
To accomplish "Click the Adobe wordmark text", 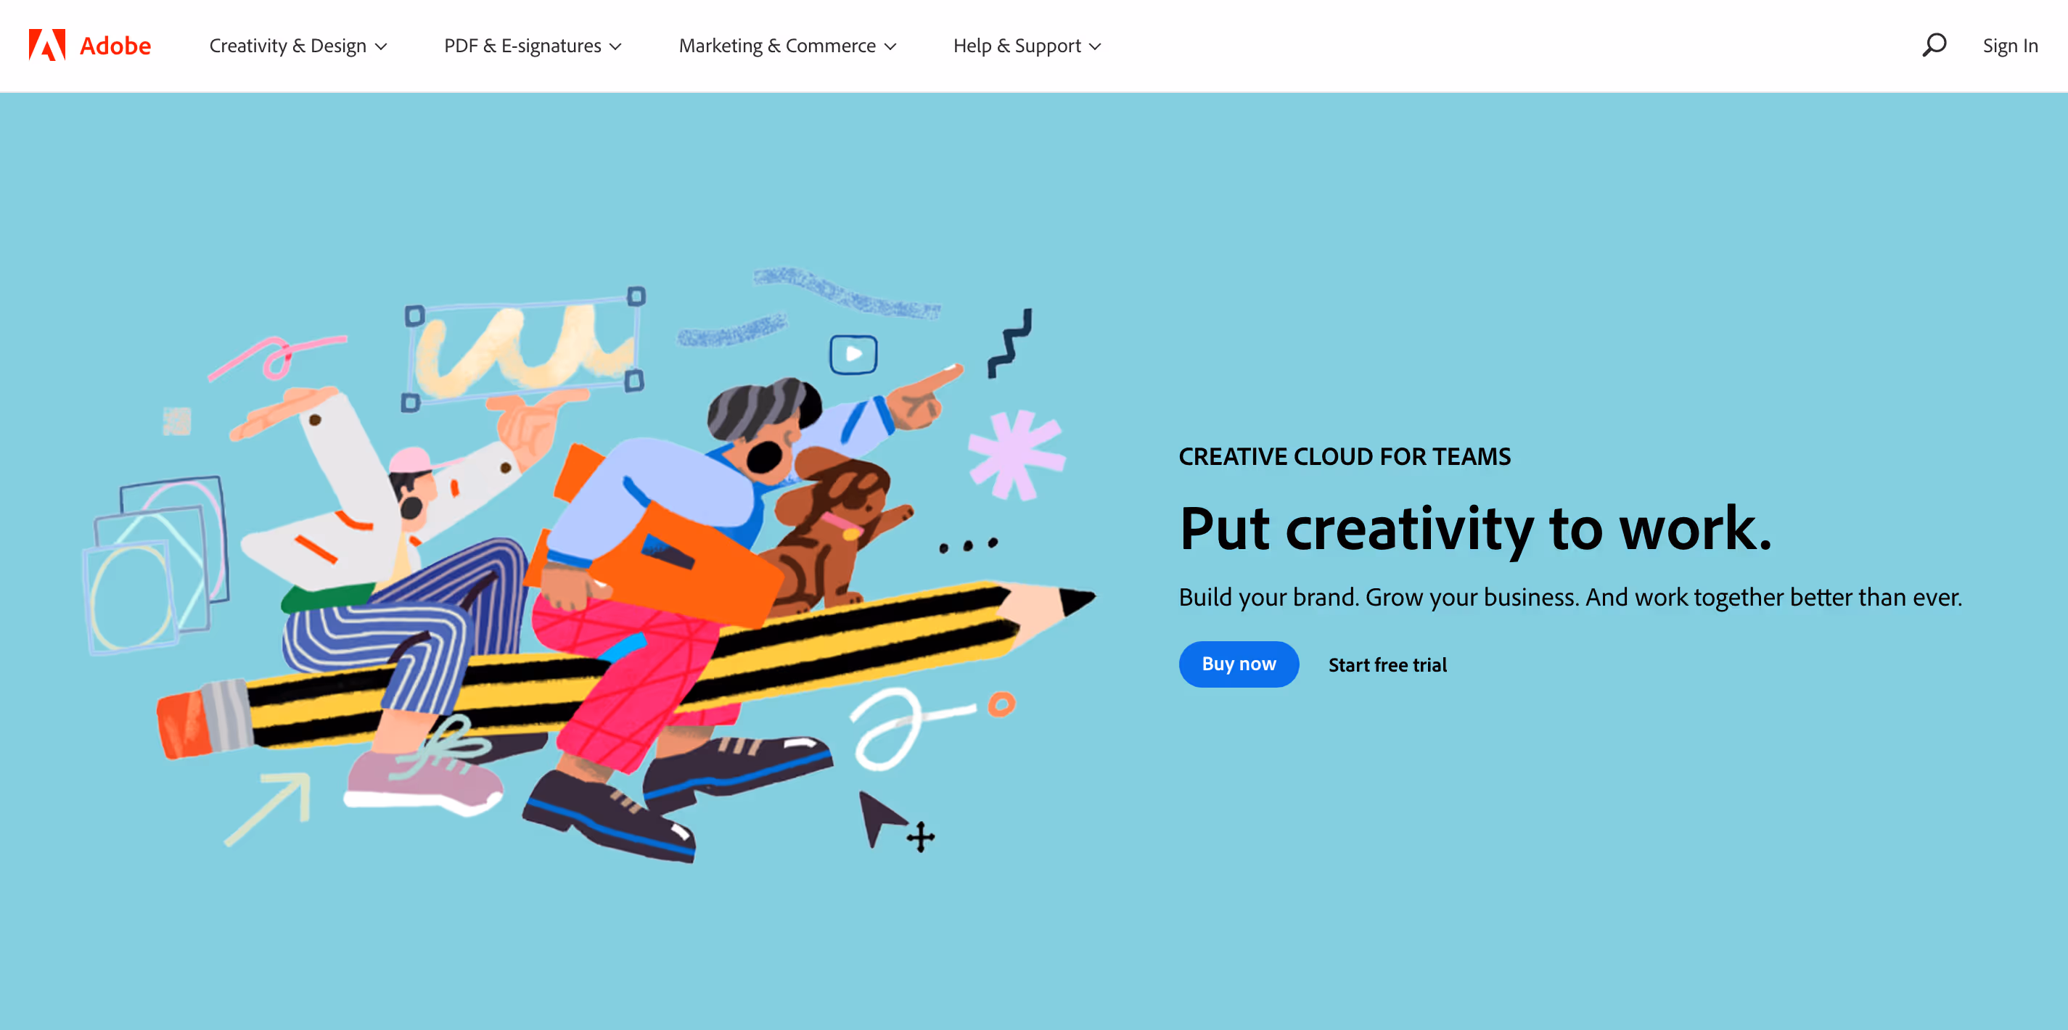I will (115, 46).
